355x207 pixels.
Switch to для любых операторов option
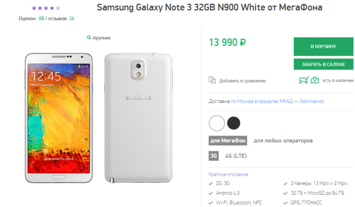(x=283, y=140)
